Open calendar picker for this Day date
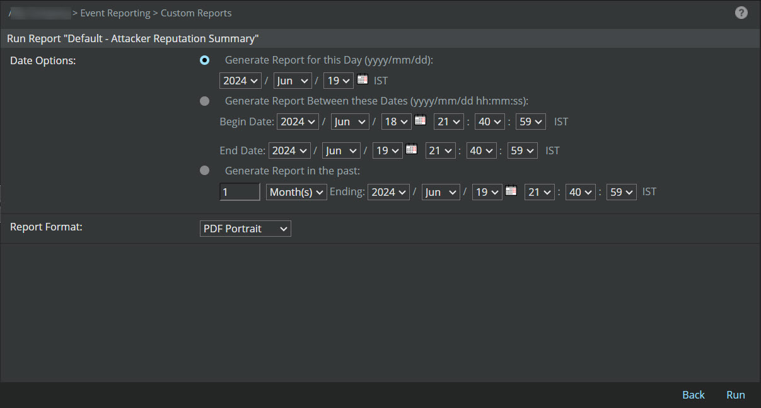 click(363, 79)
